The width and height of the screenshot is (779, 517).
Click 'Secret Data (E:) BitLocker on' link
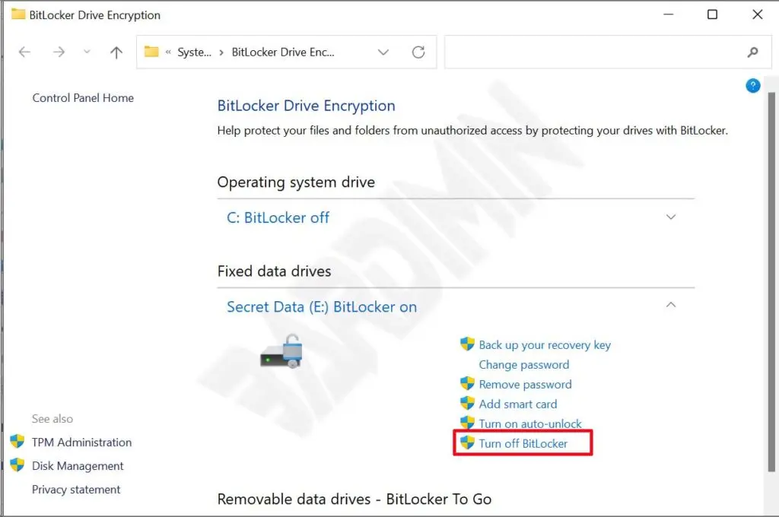point(322,307)
